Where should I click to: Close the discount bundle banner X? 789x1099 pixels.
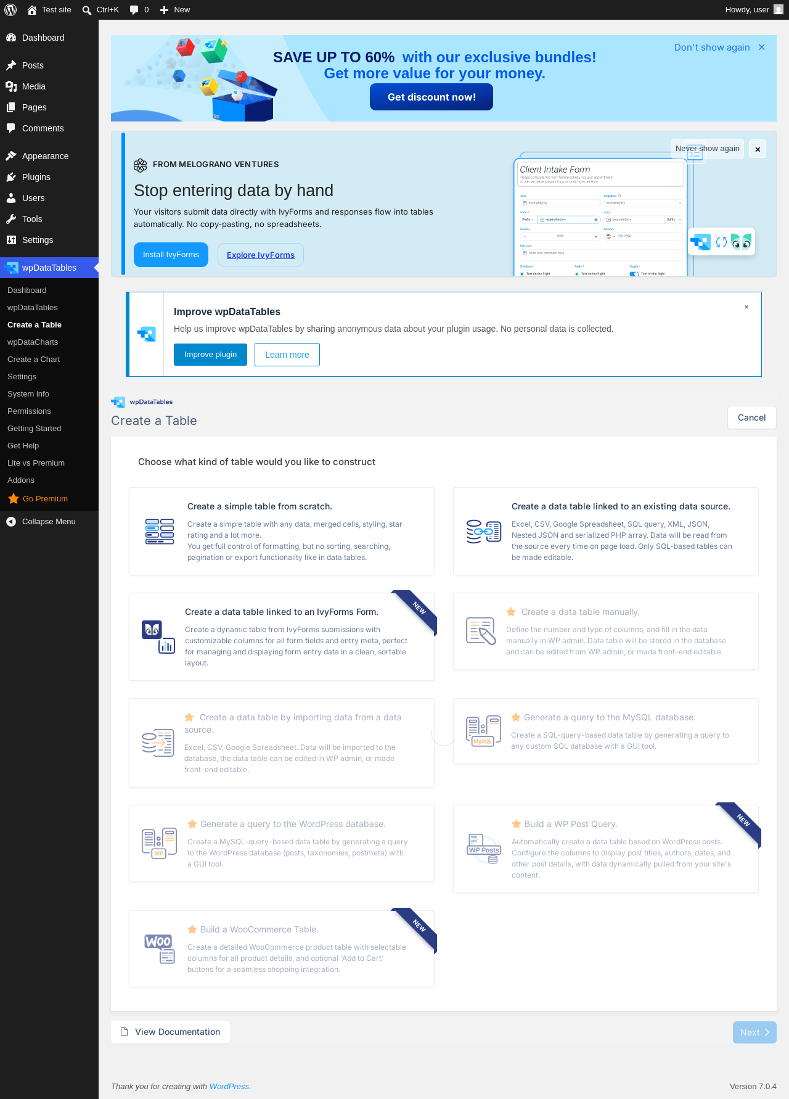coord(762,47)
